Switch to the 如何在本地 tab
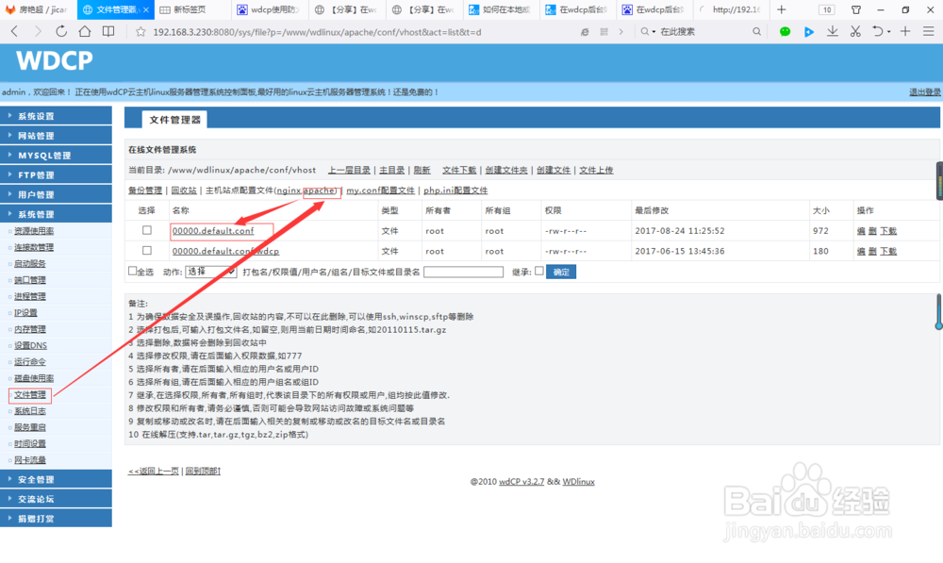Image resolution: width=943 pixels, height=563 pixels. click(499, 9)
